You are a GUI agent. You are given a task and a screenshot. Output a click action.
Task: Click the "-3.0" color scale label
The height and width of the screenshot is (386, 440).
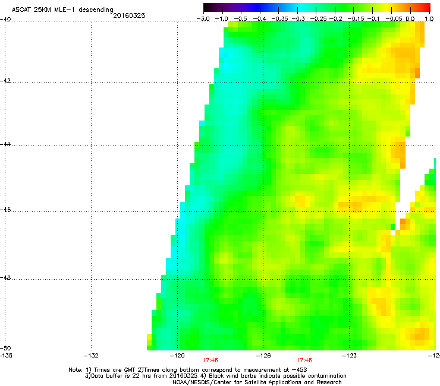pos(203,19)
